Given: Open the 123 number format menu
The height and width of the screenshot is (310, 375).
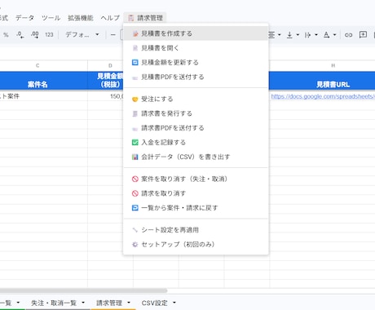Looking at the screenshot, I should pyautogui.click(x=49, y=35).
